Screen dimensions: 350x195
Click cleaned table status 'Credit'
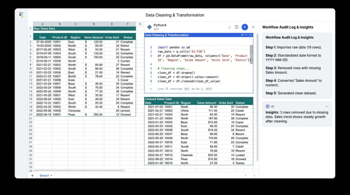pos(239,147)
